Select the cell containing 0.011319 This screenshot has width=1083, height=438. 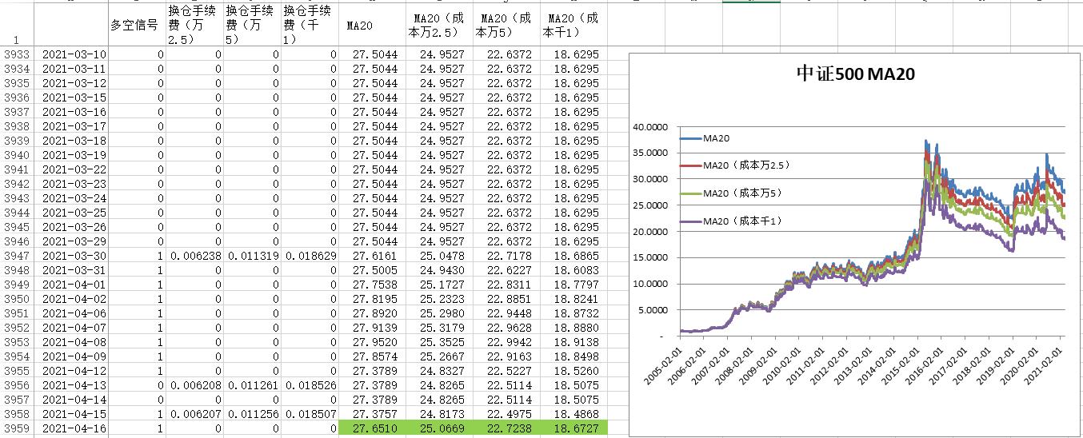[x=252, y=256]
